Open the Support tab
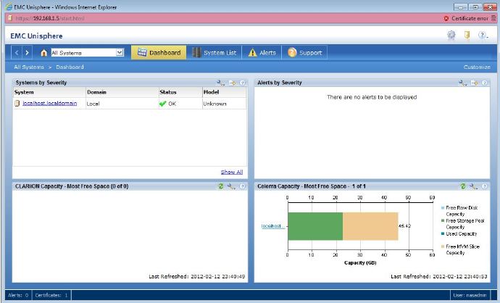The height and width of the screenshot is (303, 500). click(x=304, y=53)
